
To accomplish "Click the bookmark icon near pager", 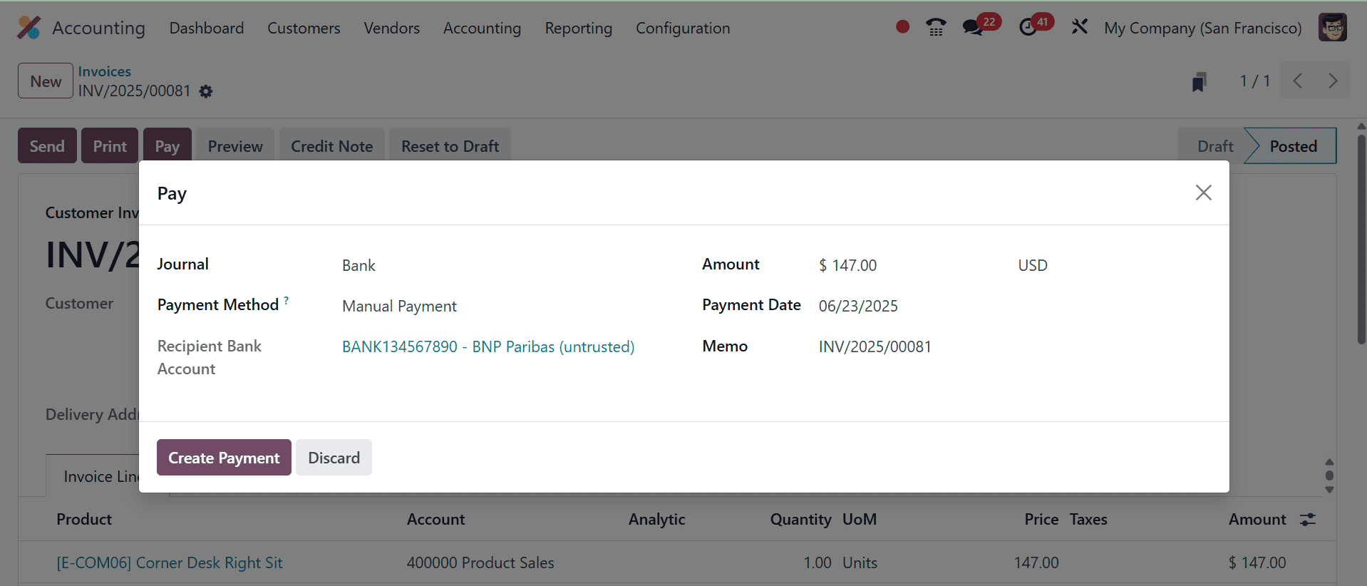I will click(1200, 82).
